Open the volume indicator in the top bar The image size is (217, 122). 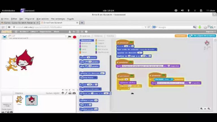click(182, 10)
